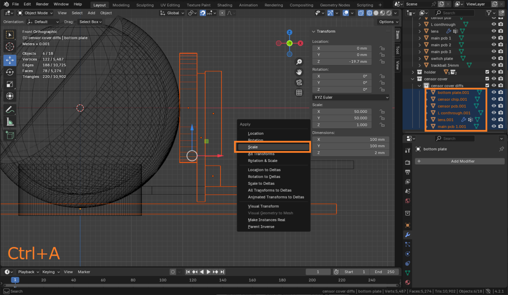Select the Add Cube tool

click(10, 135)
